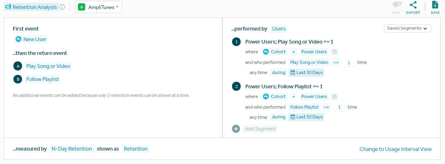Open the N-Day Retention measure dropdown
Viewport: 445px width, 164px height.
tap(72, 149)
